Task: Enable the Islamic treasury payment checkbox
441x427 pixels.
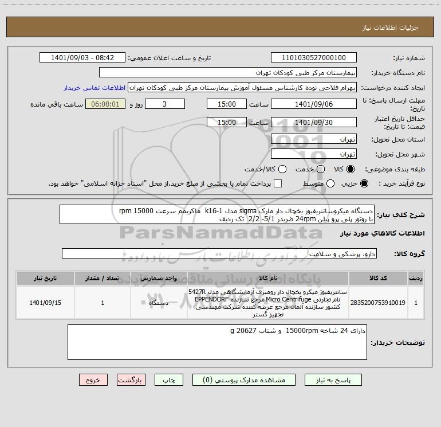Action: [x=278, y=183]
